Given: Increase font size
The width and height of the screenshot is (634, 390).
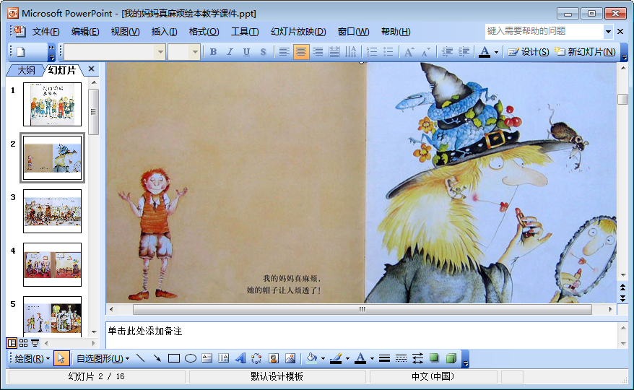Looking at the screenshot, I should pos(409,52).
